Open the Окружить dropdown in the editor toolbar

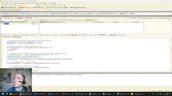(x=48, y=35)
